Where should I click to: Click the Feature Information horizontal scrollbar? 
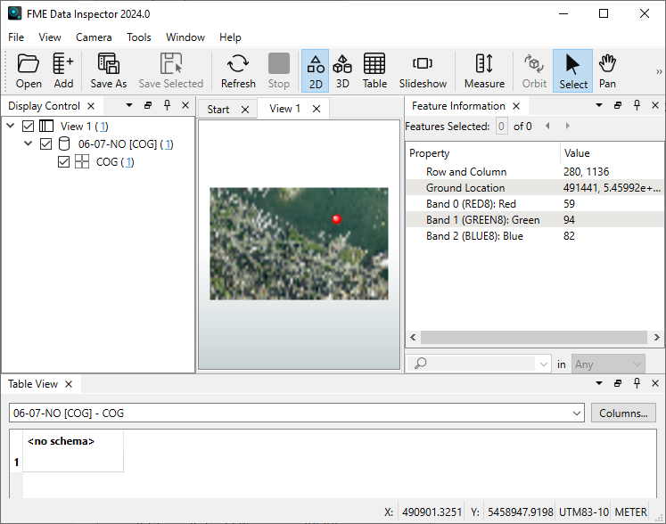click(533, 338)
